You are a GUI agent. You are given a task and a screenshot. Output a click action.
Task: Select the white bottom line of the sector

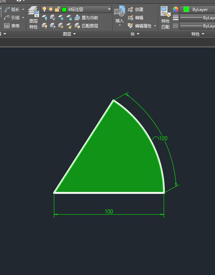point(109,193)
